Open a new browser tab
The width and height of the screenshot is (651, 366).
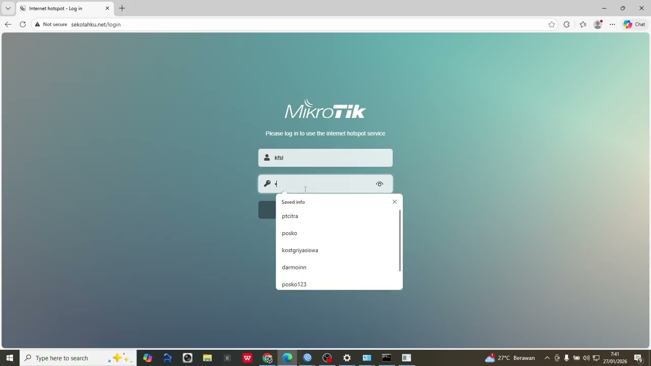122,8
